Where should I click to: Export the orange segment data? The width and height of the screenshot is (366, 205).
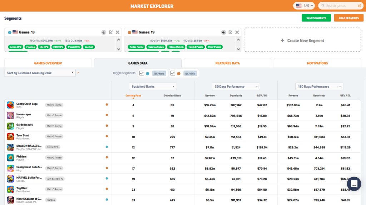pyautogui.click(x=190, y=73)
